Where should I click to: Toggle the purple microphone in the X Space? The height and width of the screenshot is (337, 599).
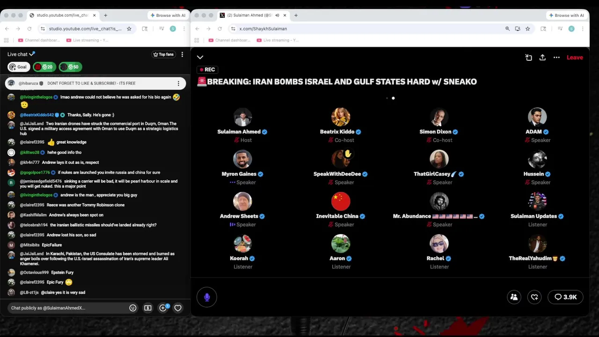(207, 297)
